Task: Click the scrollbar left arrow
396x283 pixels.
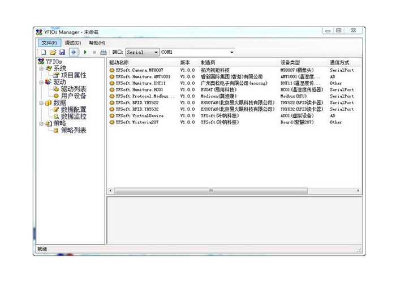Action: (110, 191)
